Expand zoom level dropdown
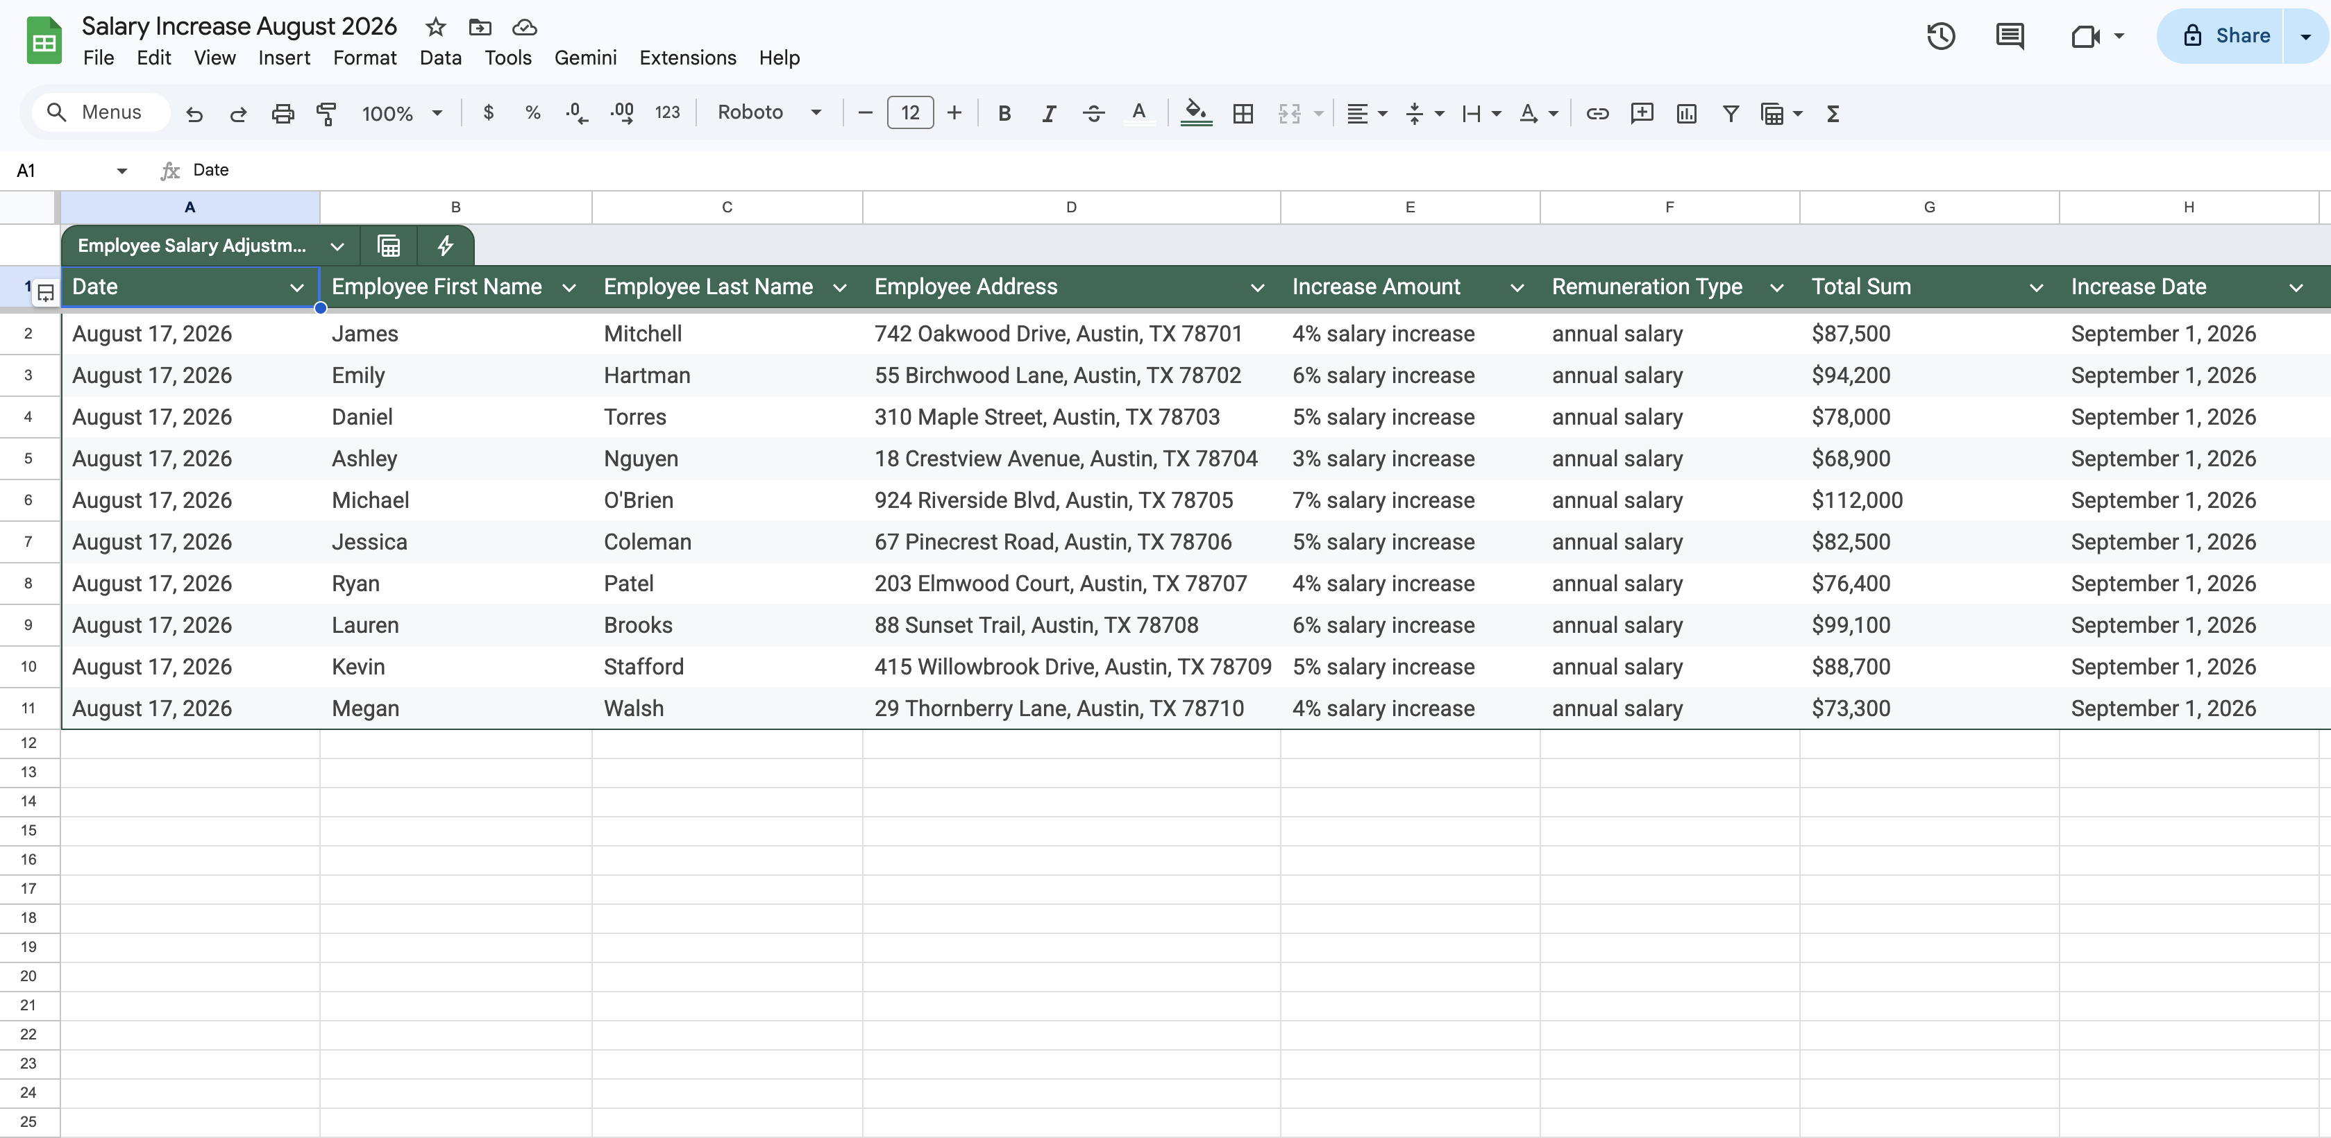 pos(438,113)
